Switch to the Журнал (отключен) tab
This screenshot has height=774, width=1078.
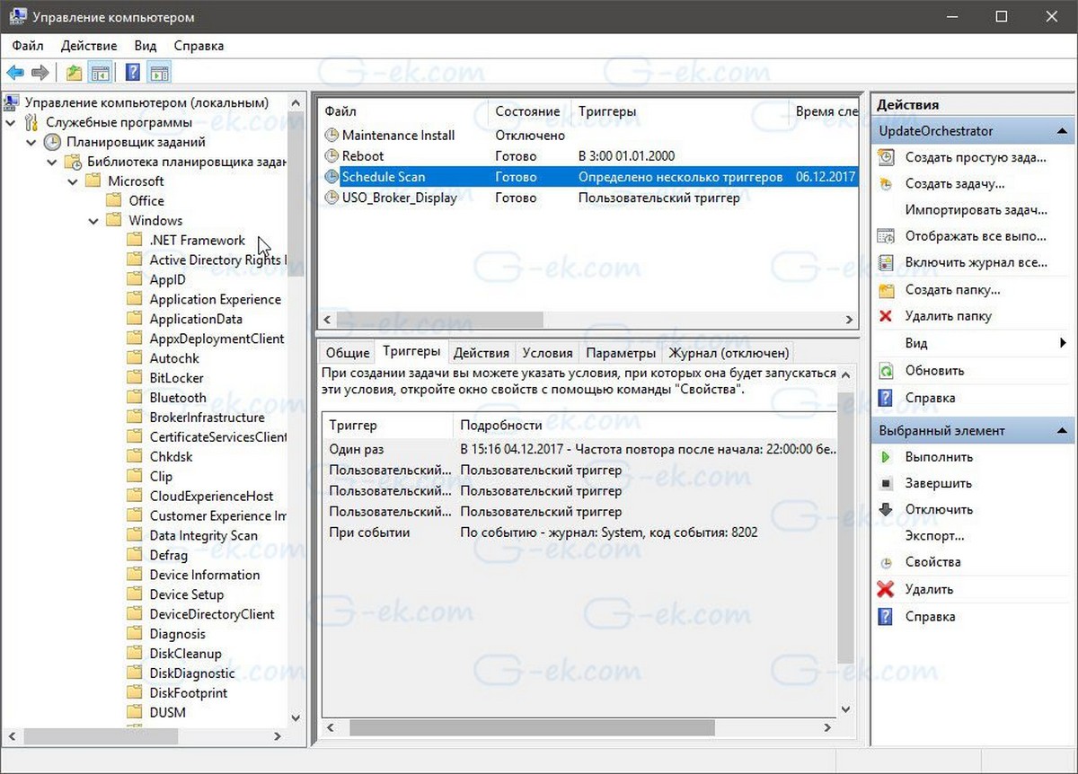(x=729, y=353)
